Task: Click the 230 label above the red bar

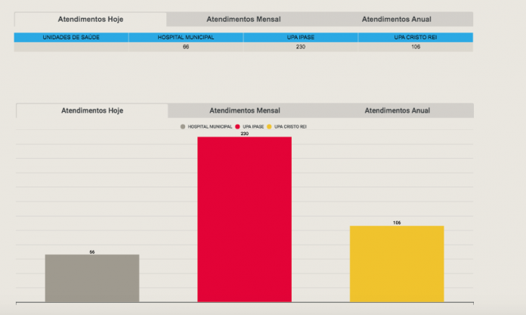Action: click(244, 134)
